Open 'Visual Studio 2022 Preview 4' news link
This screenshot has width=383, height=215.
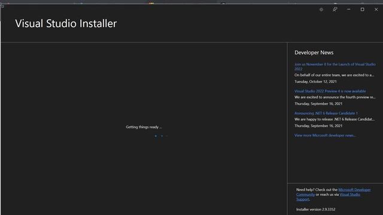click(330, 91)
